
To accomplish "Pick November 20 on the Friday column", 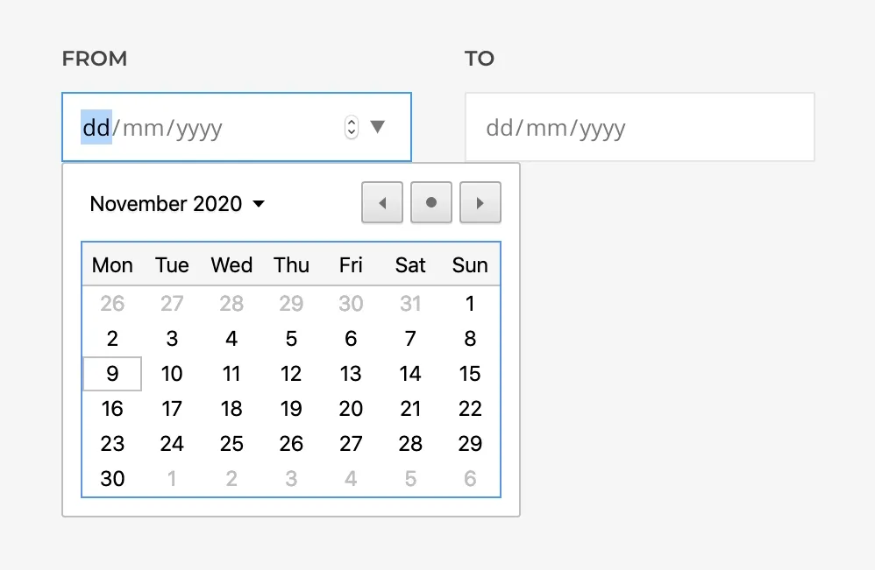I will tap(351, 408).
